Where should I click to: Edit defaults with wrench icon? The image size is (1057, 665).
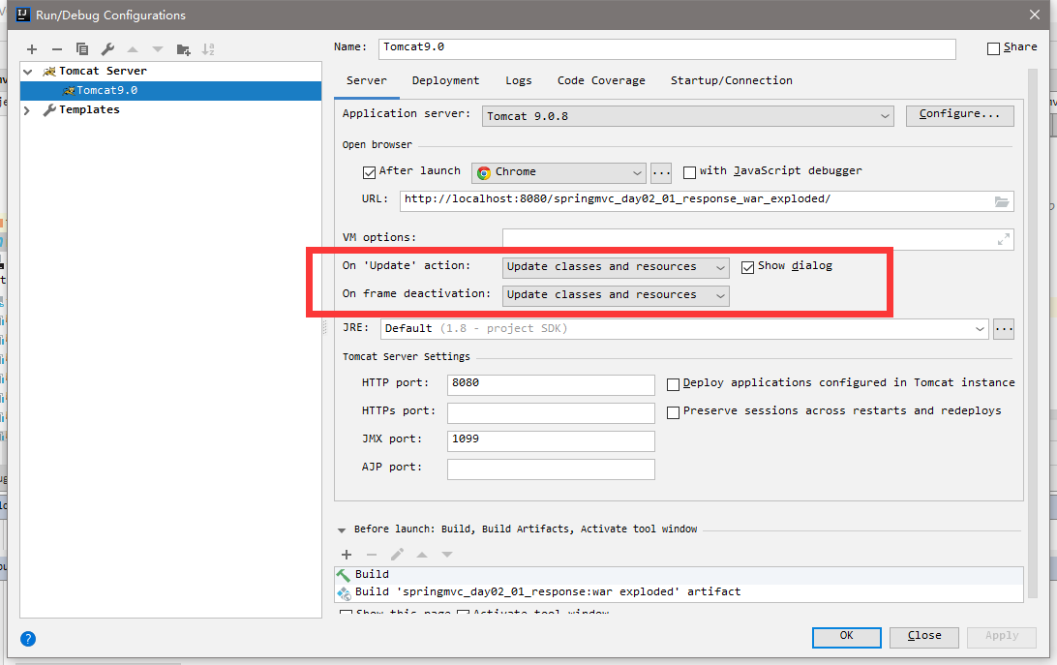[x=107, y=49]
